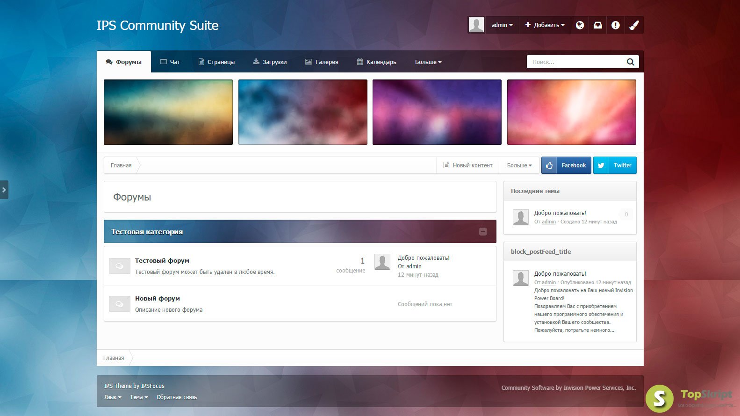Image resolution: width=740 pixels, height=416 pixels.
Task: Click the Обратная связь link
Action: [177, 397]
